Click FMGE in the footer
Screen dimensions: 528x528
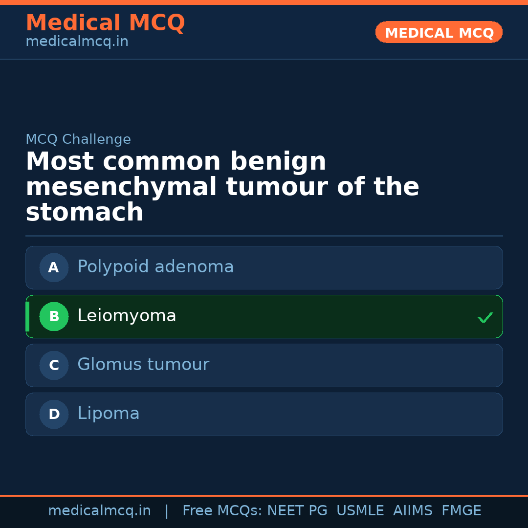(462, 511)
